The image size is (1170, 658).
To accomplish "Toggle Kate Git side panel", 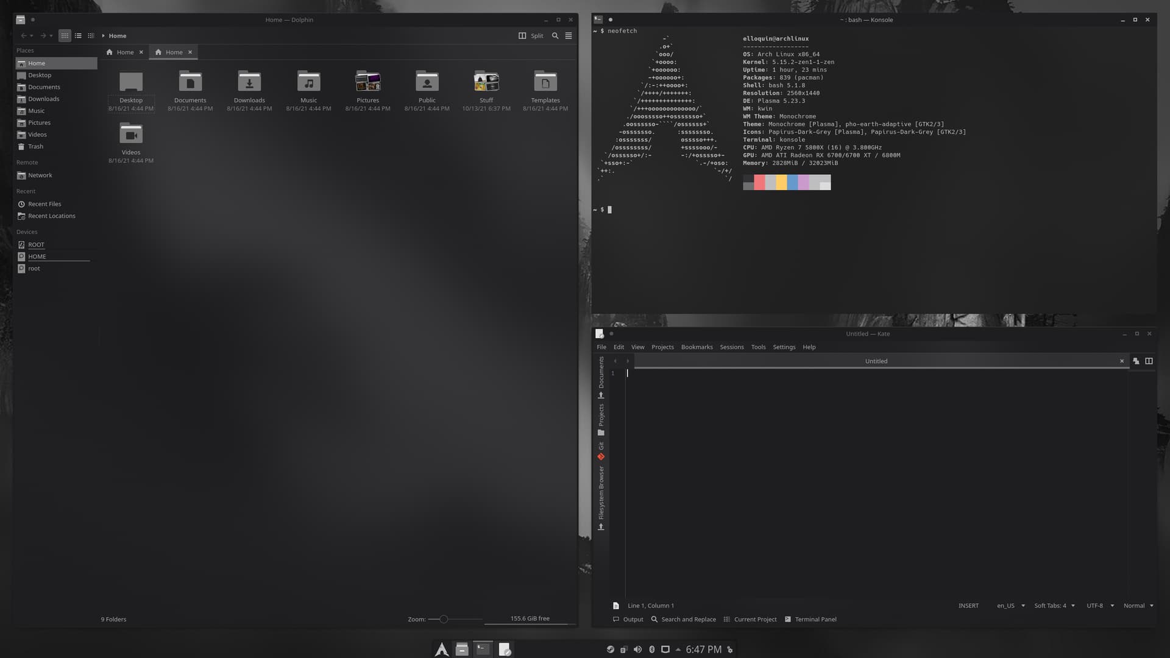I will (601, 451).
